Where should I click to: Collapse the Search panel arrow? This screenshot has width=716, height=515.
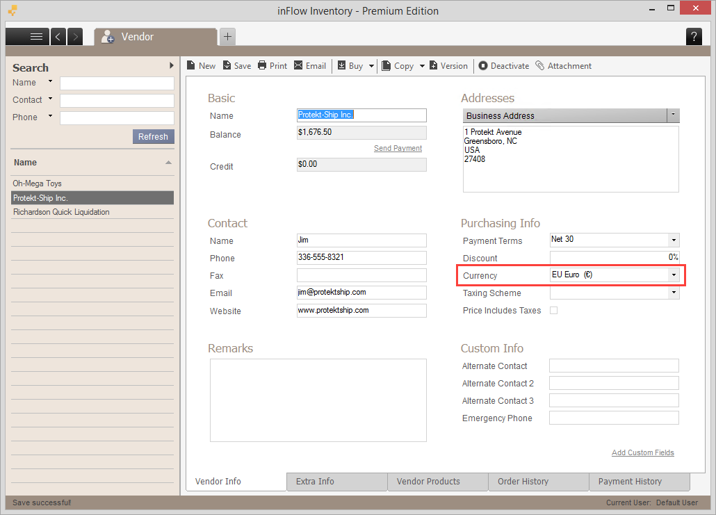(171, 65)
